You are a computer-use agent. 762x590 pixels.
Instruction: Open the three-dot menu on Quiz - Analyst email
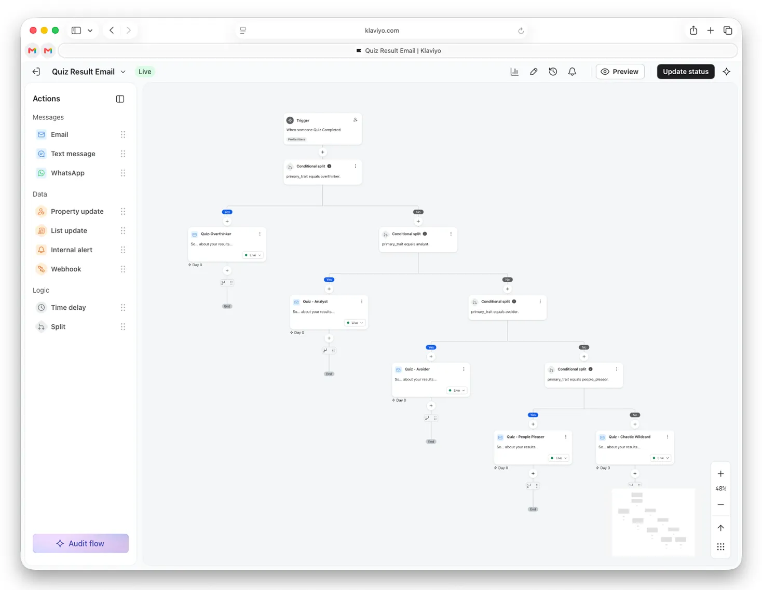[x=362, y=301]
